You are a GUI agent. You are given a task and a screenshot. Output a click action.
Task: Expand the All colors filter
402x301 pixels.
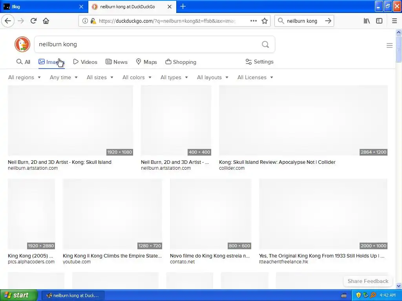point(137,77)
